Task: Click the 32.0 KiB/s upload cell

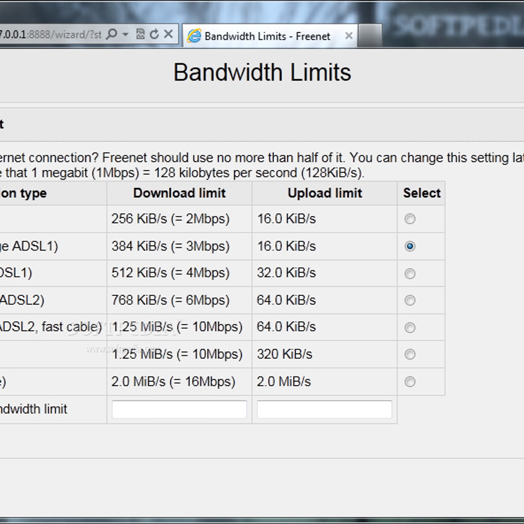Action: coord(325,273)
